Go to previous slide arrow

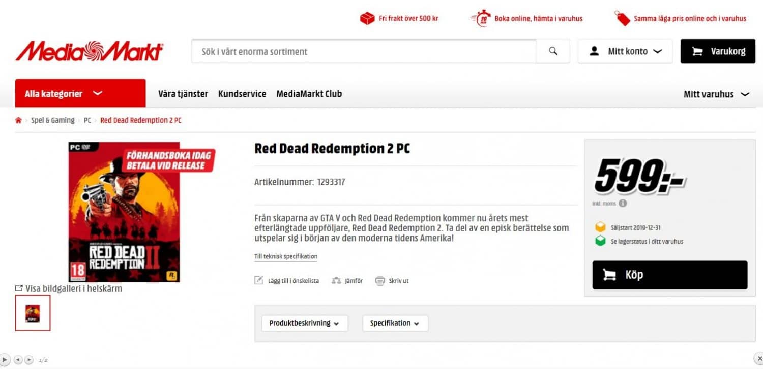(18, 360)
